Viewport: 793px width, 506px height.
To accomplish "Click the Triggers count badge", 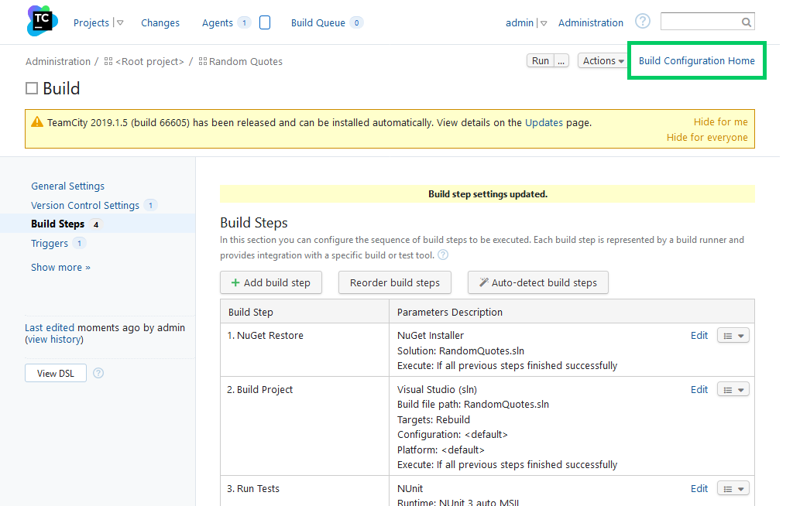I will (79, 243).
